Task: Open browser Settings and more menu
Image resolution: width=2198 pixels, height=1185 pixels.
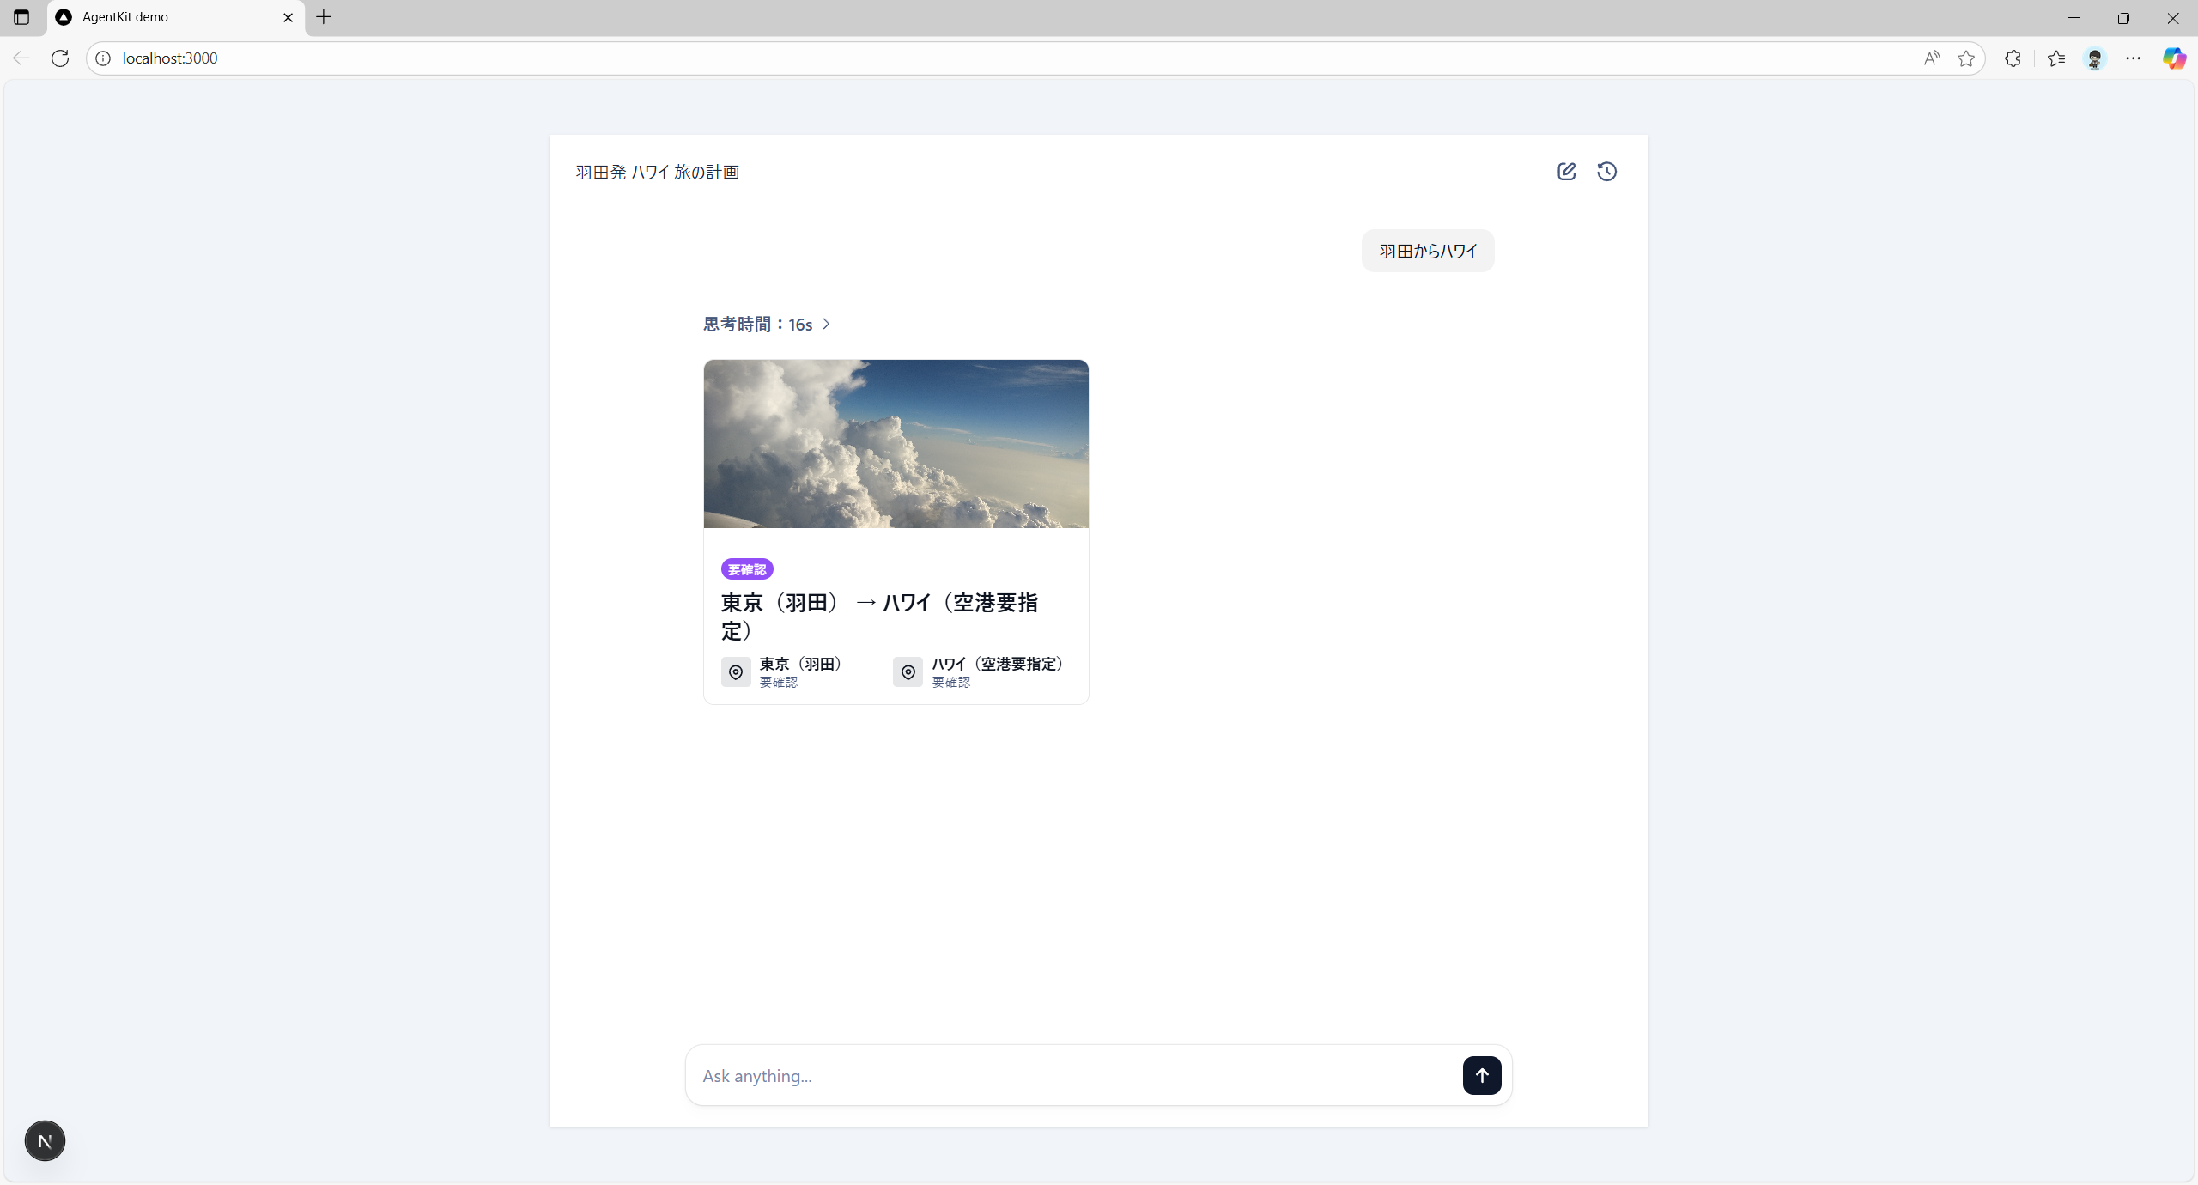Action: coord(2134,58)
